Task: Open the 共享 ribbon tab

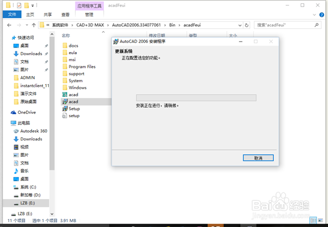Action: 48,15
